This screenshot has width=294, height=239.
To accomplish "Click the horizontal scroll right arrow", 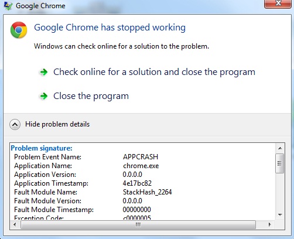I will 269,224.
